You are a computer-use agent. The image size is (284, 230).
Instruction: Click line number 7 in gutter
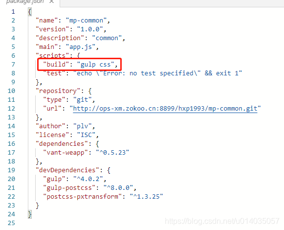tap(13, 65)
